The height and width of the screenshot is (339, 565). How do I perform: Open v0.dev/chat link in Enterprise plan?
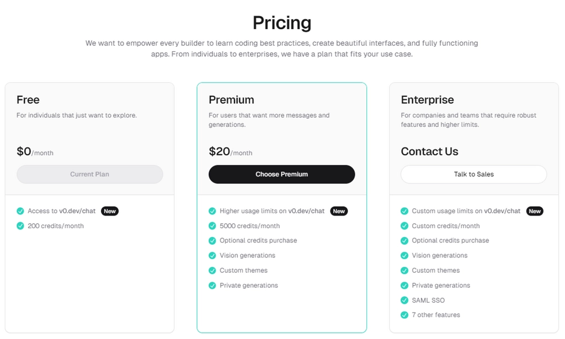(502, 211)
